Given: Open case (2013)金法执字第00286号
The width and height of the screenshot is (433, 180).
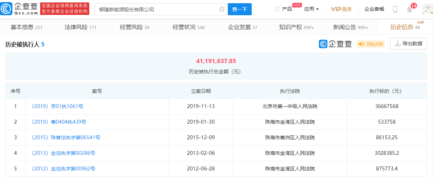Looking at the screenshot, I should coord(63,153).
